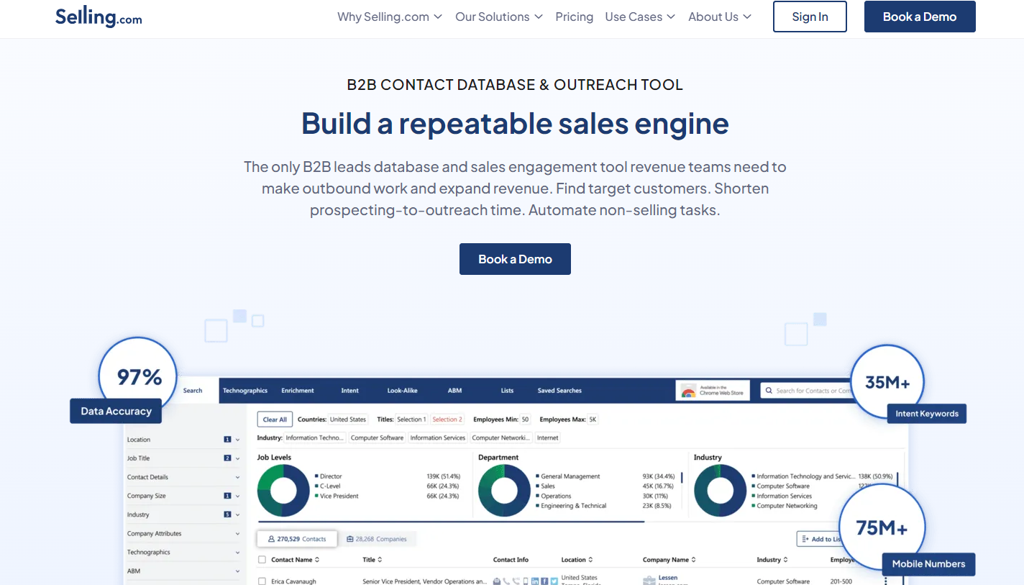Expand the Company Attributes filter
Image resolution: width=1024 pixels, height=585 pixels.
[183, 534]
